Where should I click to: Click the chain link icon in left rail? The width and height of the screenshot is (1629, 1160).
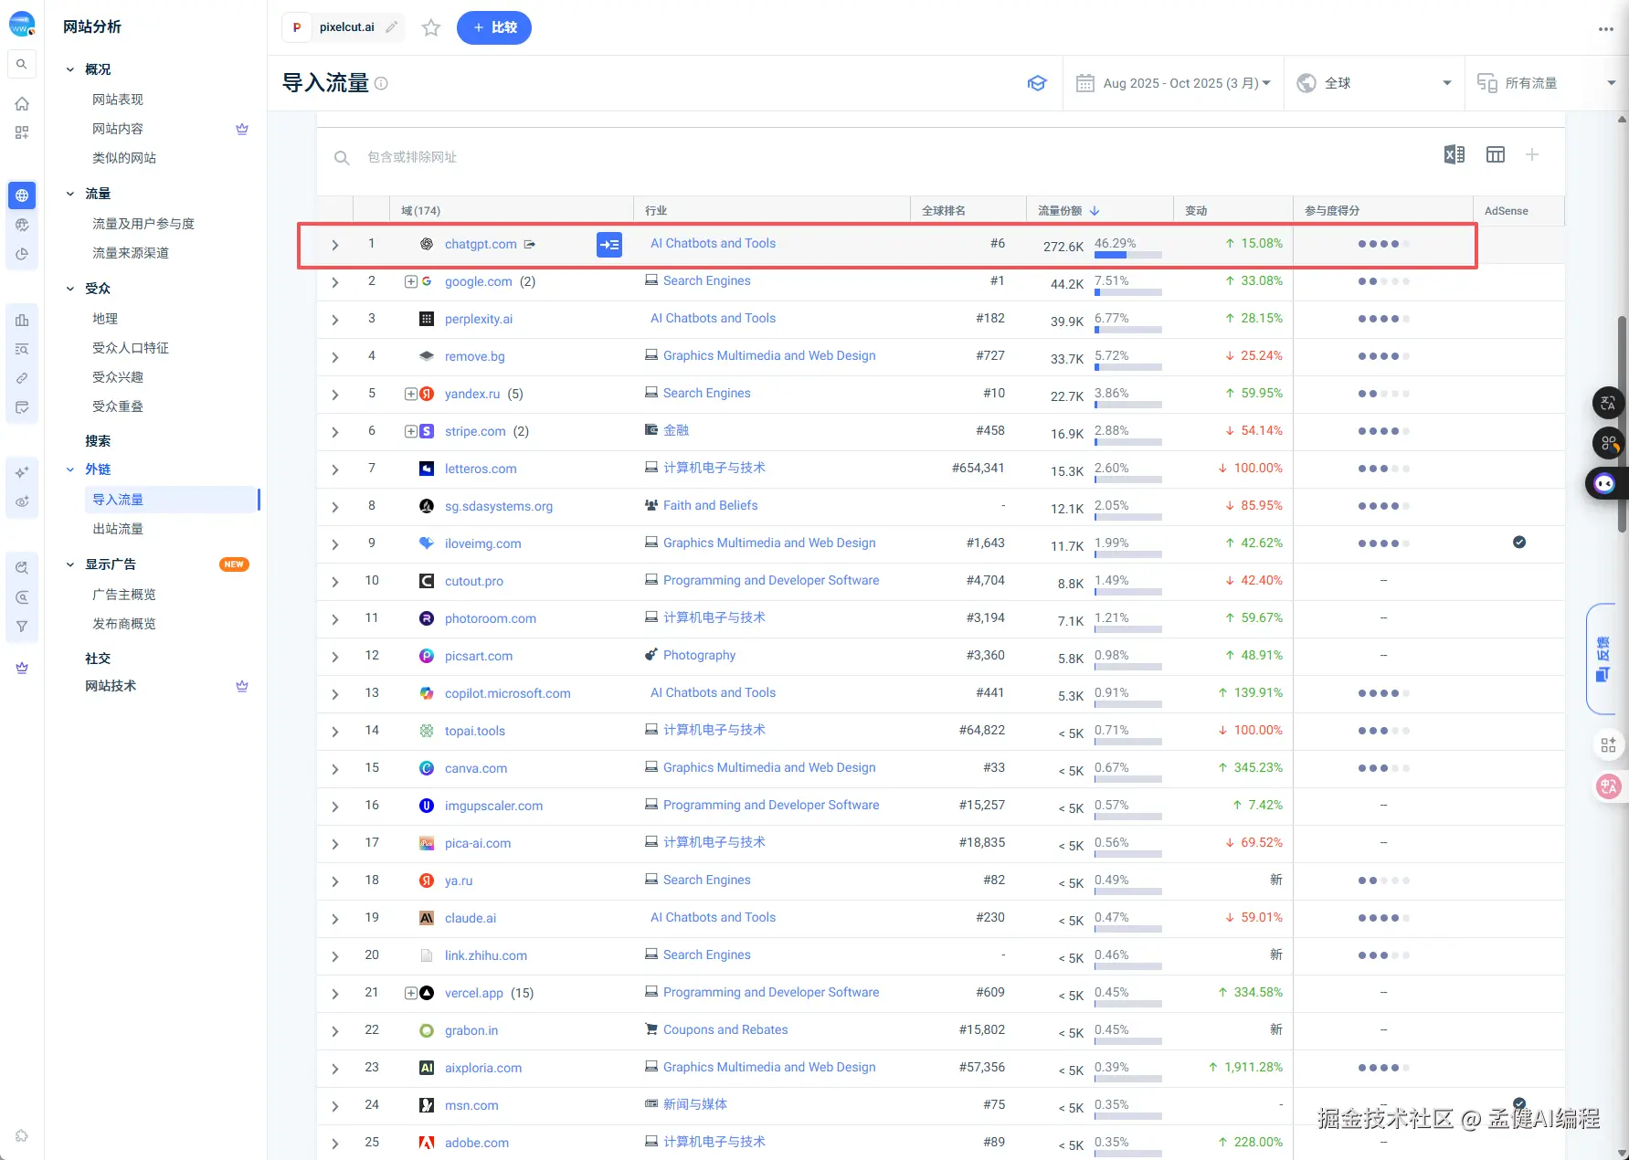[22, 378]
